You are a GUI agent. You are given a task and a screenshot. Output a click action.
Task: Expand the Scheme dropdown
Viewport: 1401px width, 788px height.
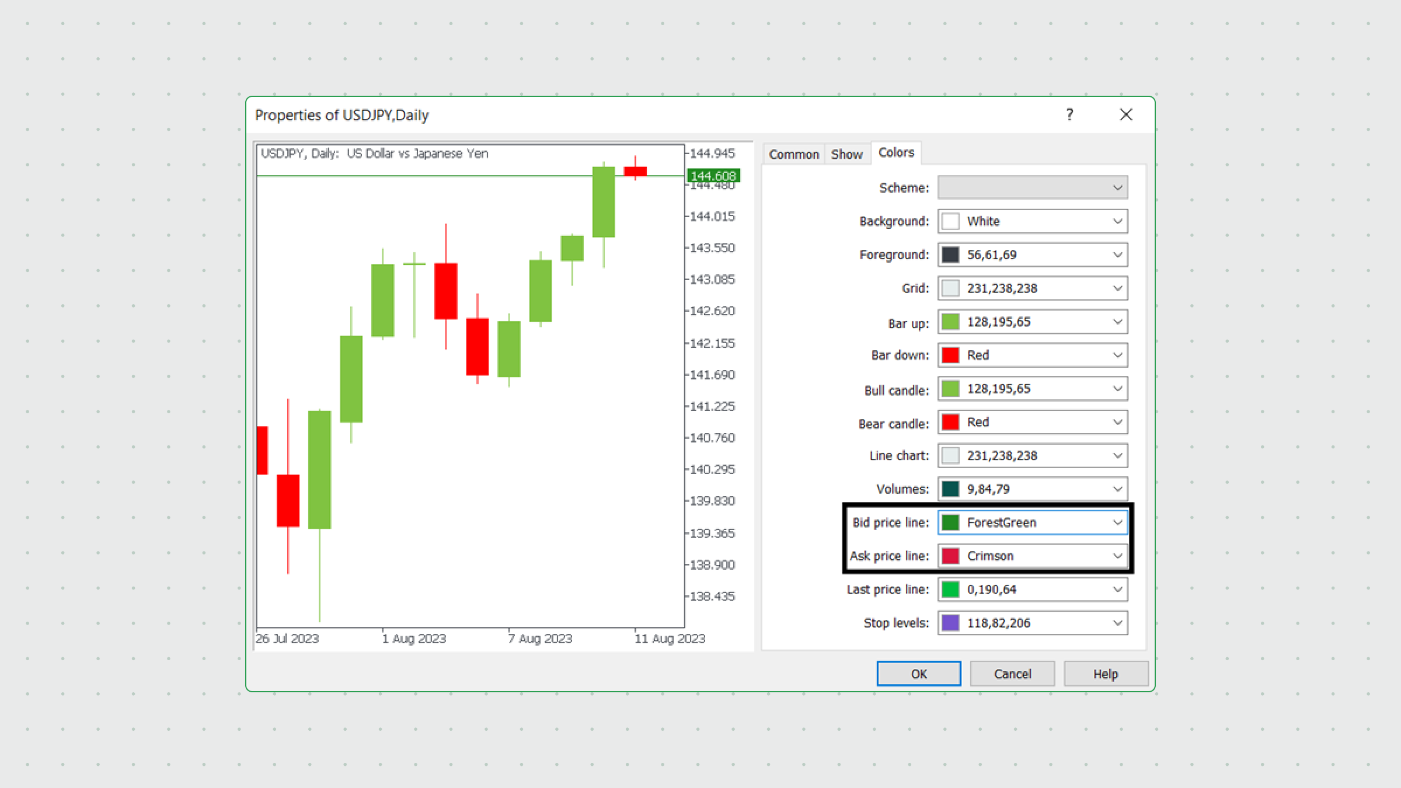coord(1117,188)
